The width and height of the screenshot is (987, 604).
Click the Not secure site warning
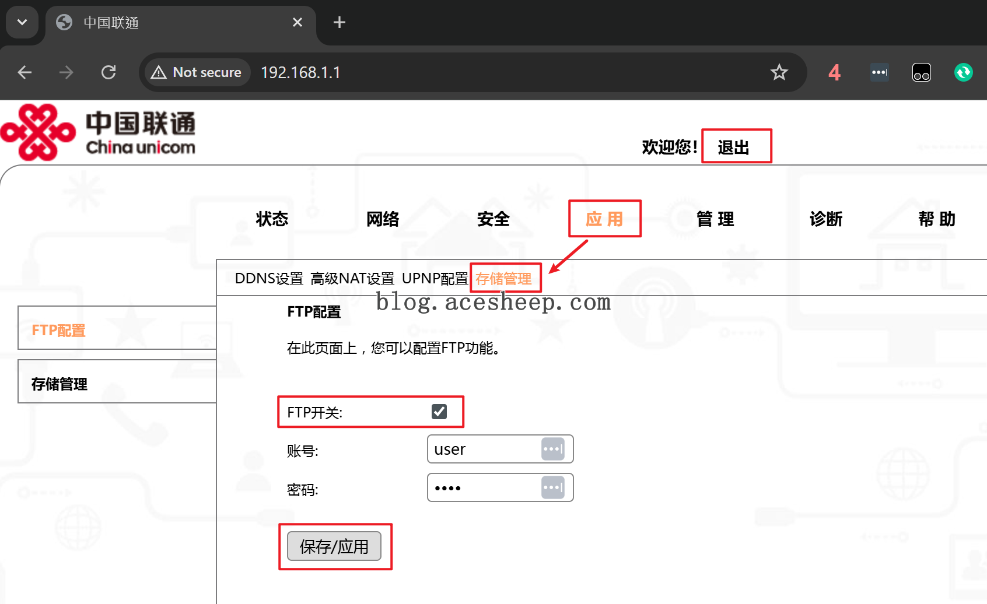[197, 72]
